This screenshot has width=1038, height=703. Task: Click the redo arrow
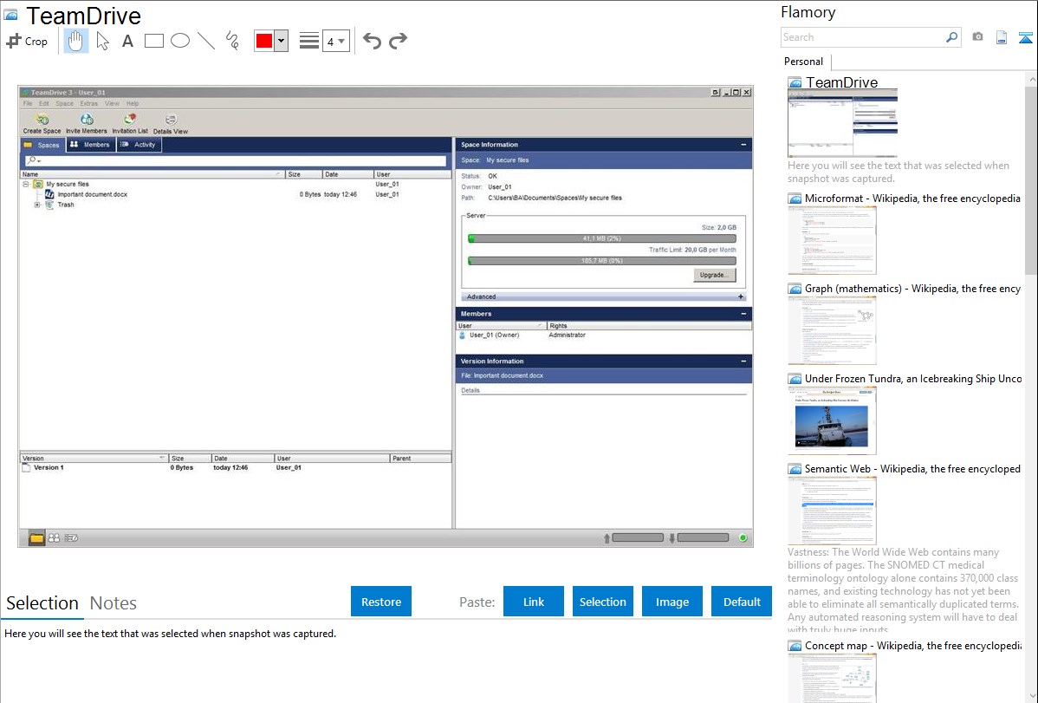coord(398,41)
